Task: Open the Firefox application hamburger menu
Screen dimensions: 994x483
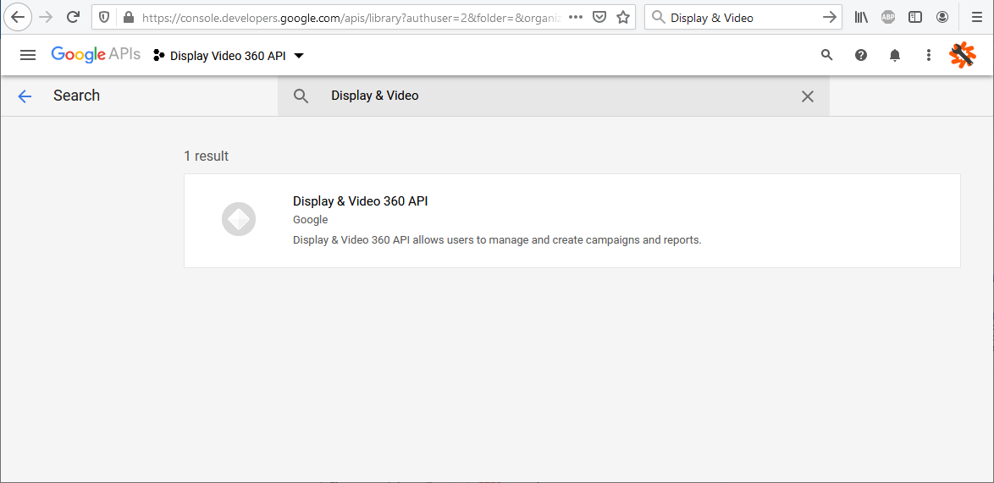Action: tap(976, 17)
